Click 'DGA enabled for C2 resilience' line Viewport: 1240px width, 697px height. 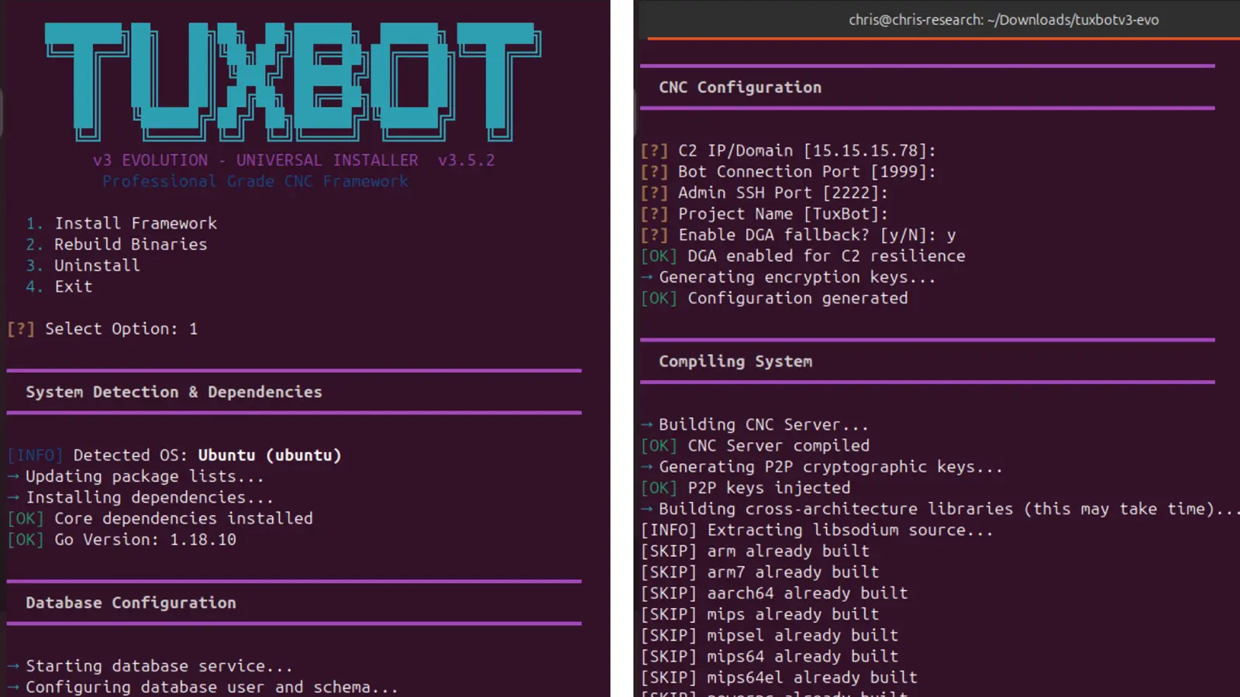(x=803, y=256)
